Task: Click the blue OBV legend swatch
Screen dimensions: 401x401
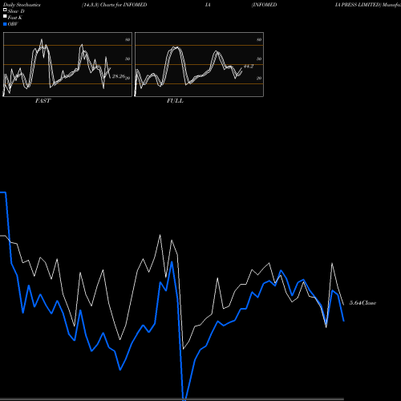Action: pos(5,24)
